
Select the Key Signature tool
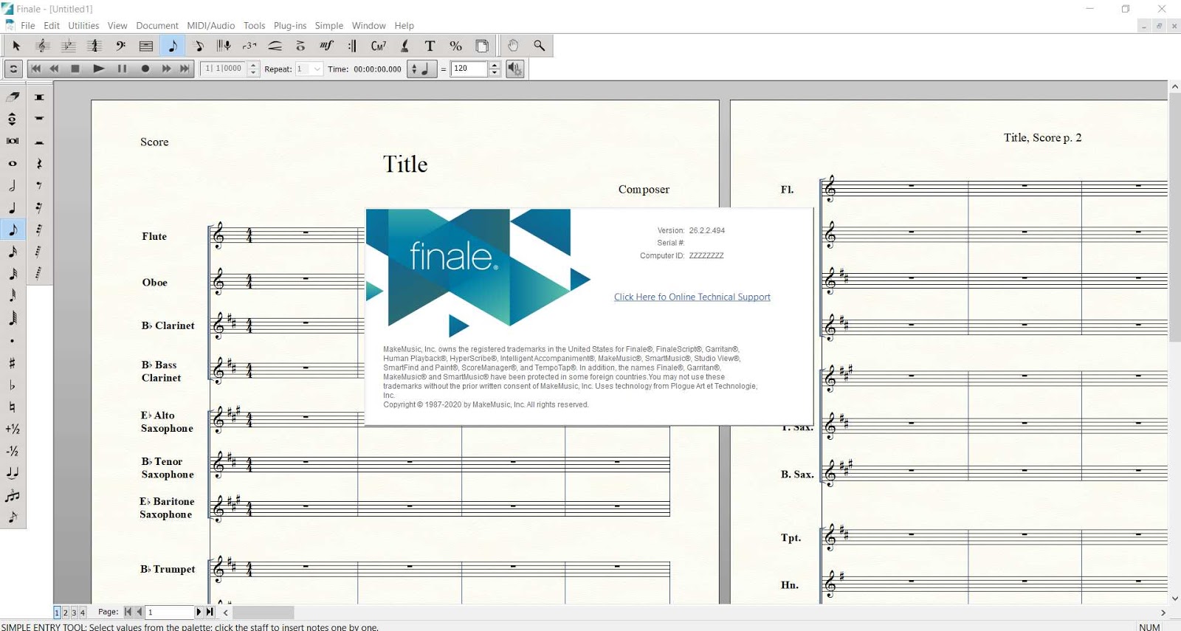coord(68,46)
